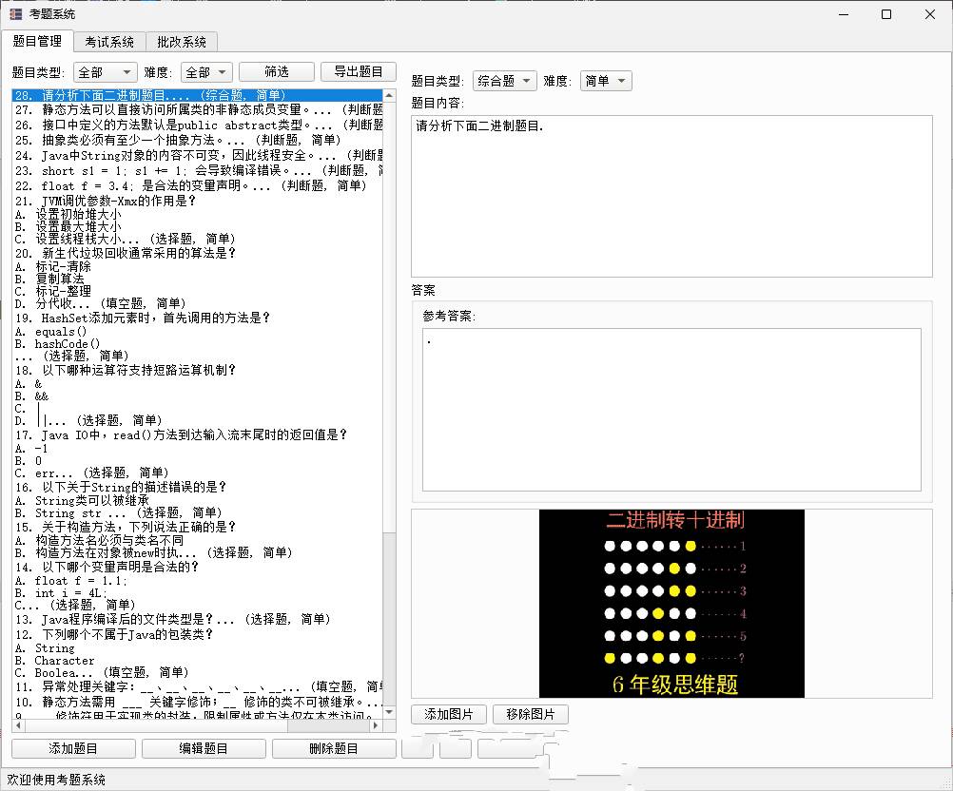Open the 简单 difficulty dropdown
This screenshot has height=791, width=953.
[x=605, y=82]
